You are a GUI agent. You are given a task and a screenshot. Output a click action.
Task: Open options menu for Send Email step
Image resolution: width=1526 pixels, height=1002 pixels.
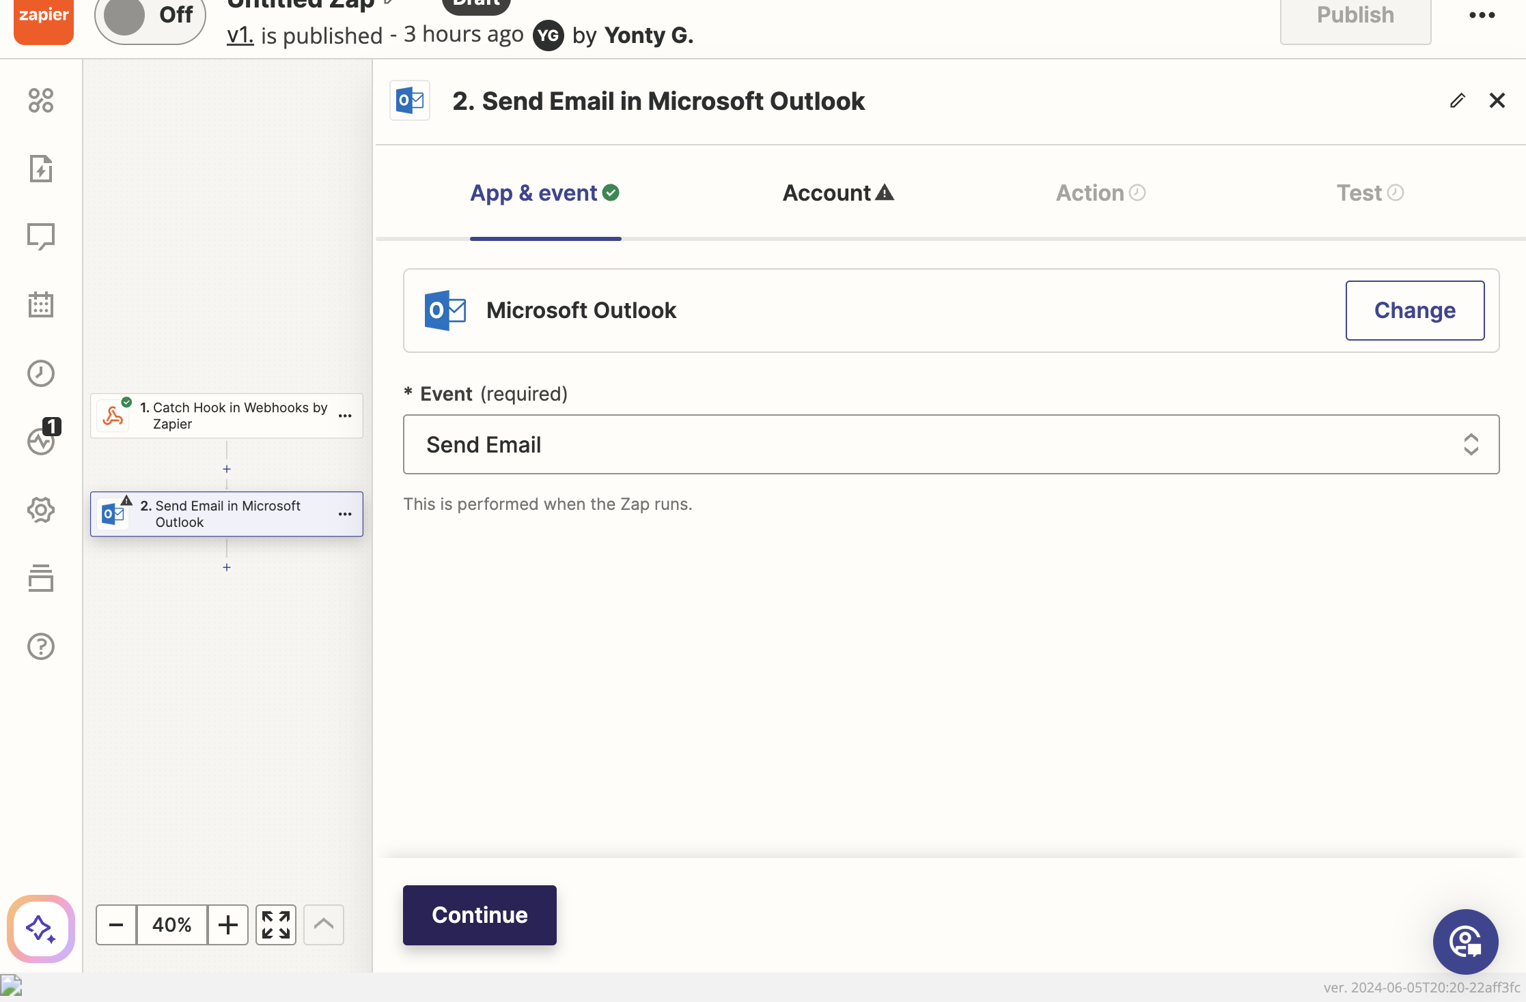[x=346, y=514]
